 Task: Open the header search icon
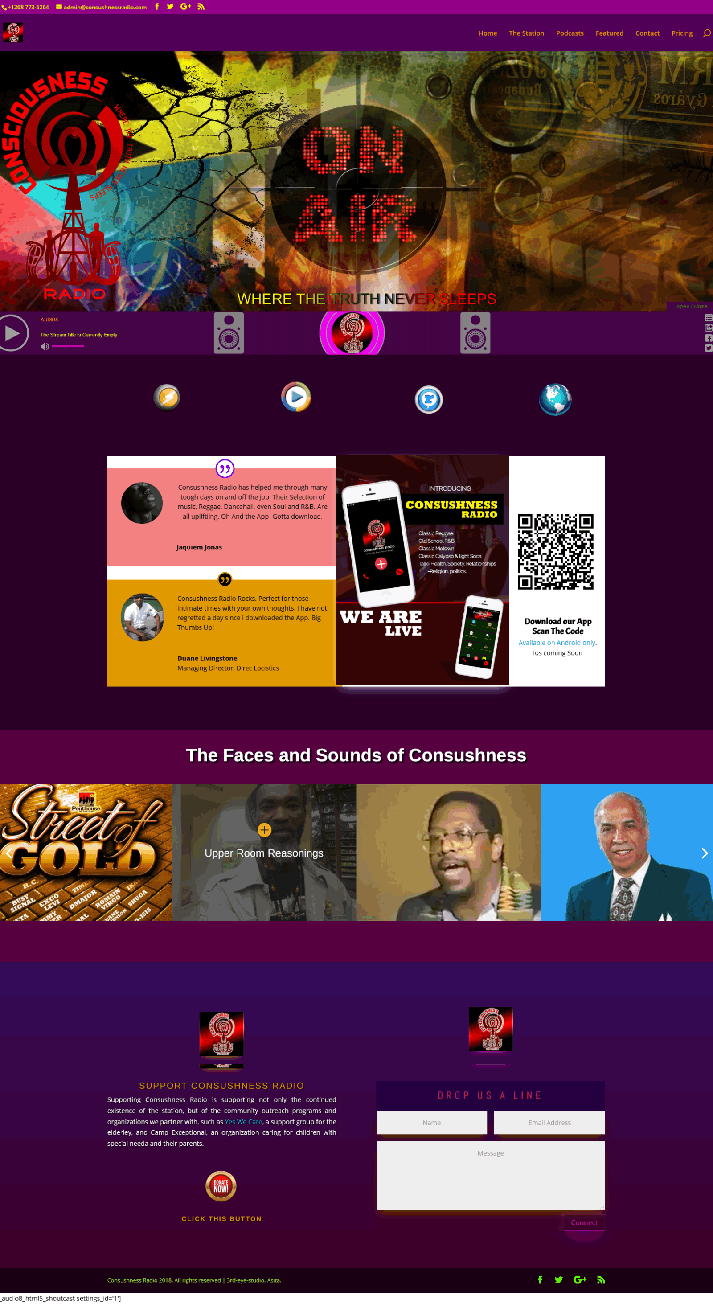point(706,33)
